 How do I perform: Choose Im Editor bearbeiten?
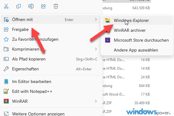pyautogui.click(x=51, y=81)
